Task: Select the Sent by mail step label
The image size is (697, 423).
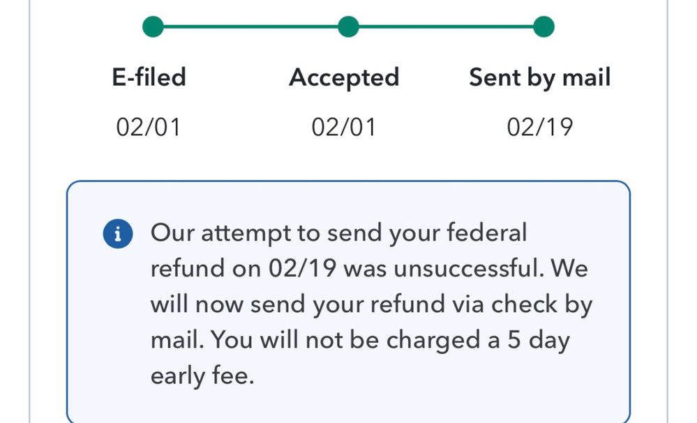Action: (x=539, y=77)
